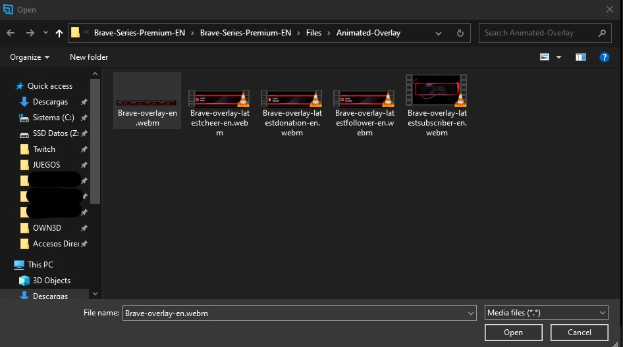Click New folder in the toolbar

point(89,57)
